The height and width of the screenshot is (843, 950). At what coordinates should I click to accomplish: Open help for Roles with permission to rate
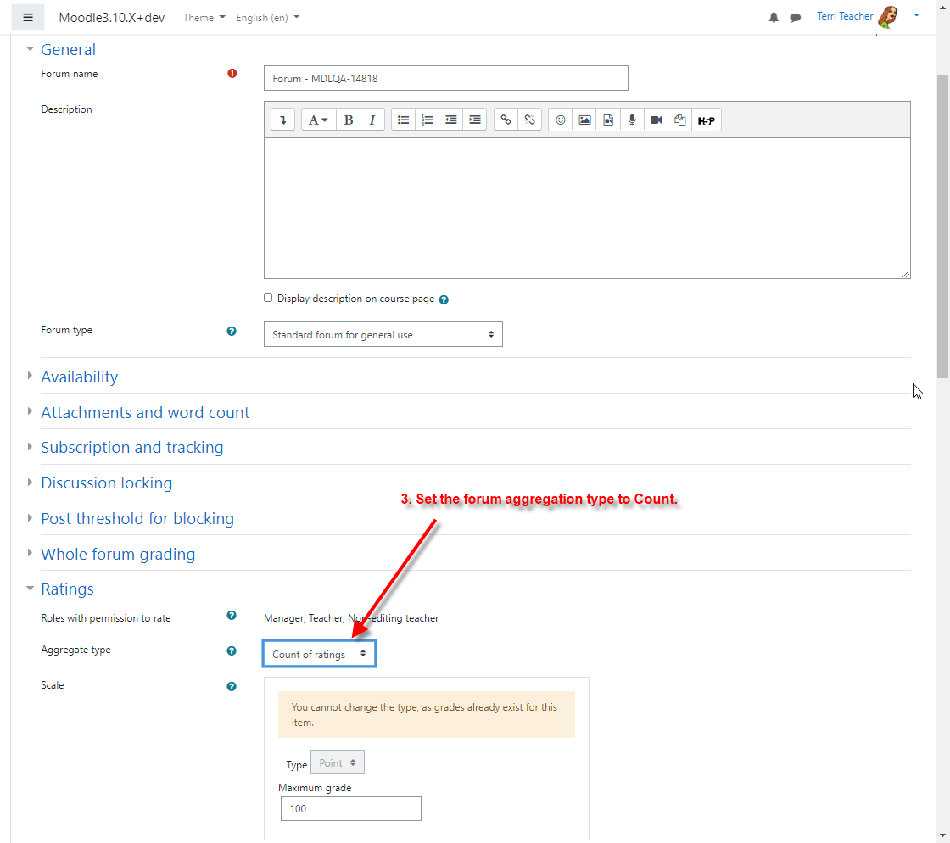pyautogui.click(x=232, y=616)
